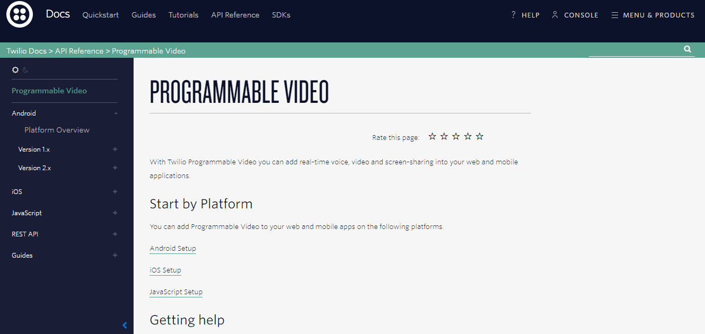Open the JavaScript Setup link
The width and height of the screenshot is (705, 334).
pos(176,292)
